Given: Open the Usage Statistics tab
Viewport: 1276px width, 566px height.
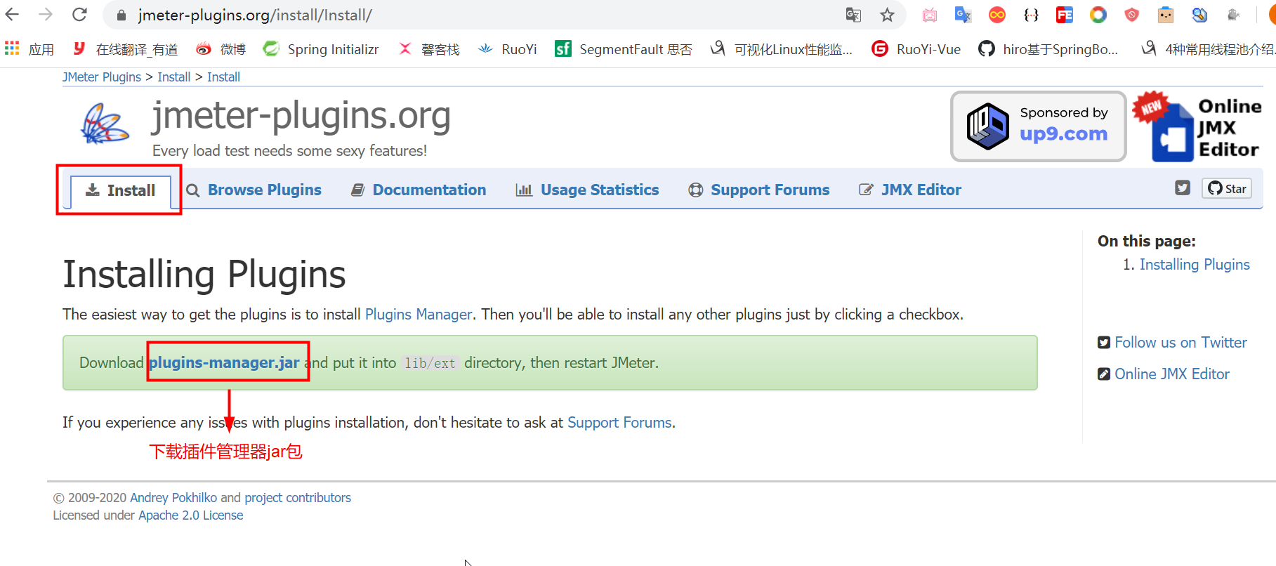Looking at the screenshot, I should pos(587,190).
